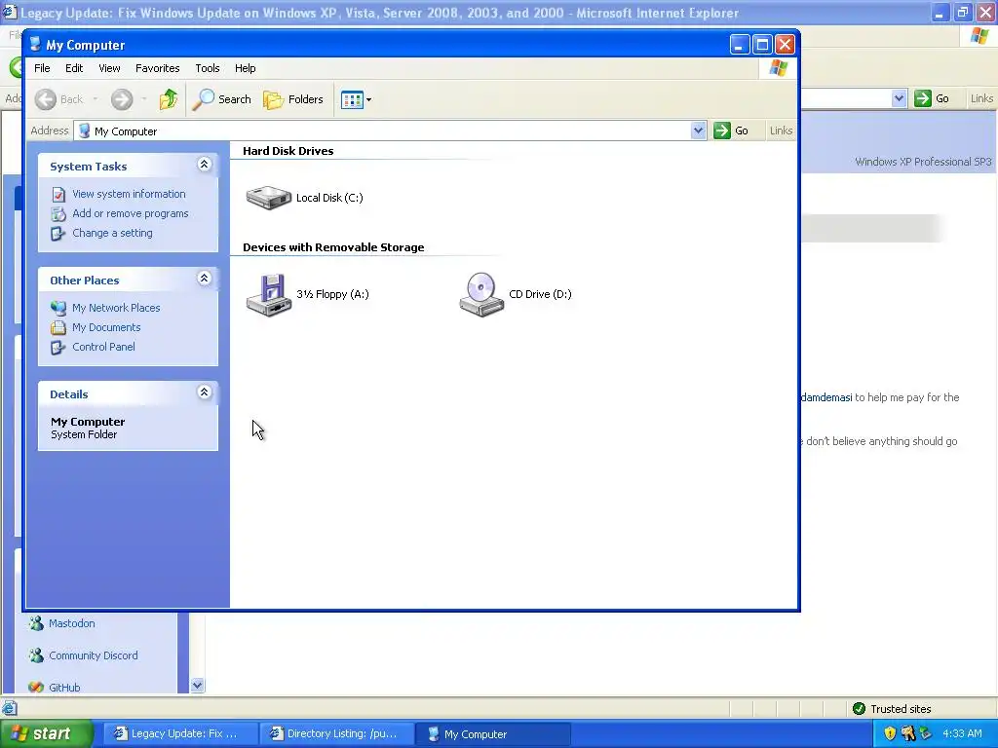Toggle the Folders pane button
This screenshot has height=748, width=998.
click(293, 99)
